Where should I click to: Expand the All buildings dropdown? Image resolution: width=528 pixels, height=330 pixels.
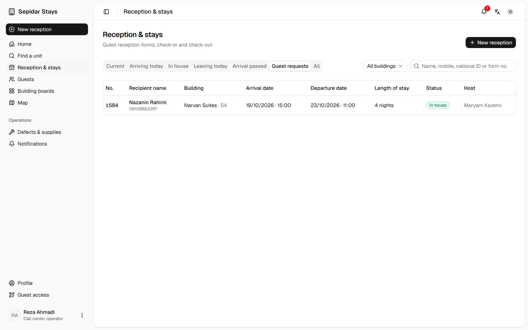point(385,66)
